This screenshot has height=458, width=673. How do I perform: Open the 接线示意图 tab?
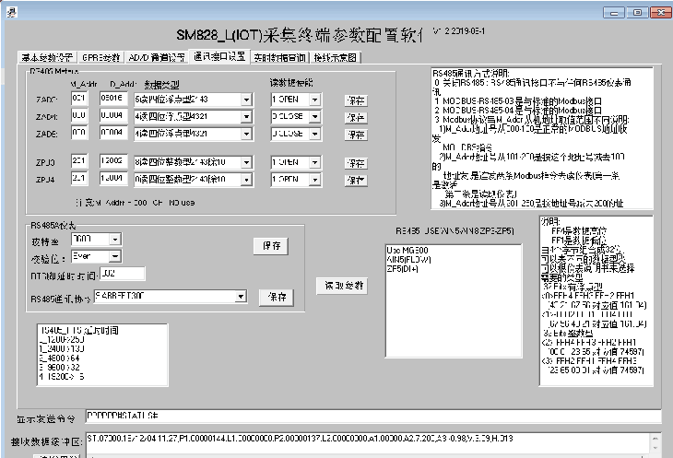pos(336,57)
